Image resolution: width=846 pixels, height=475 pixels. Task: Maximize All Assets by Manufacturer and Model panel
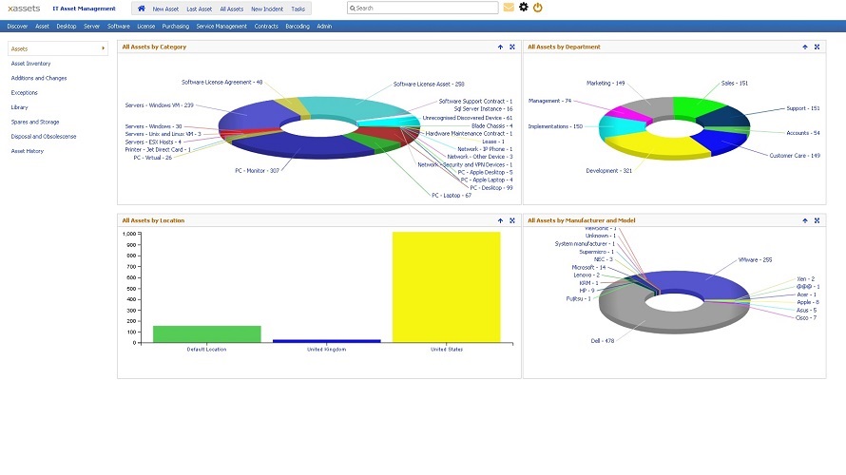(x=817, y=220)
